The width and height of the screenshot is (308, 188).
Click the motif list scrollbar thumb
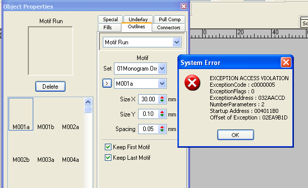[x=88, y=109]
